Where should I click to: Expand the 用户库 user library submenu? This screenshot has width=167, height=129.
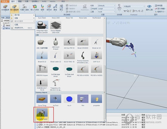click(x=22, y=15)
